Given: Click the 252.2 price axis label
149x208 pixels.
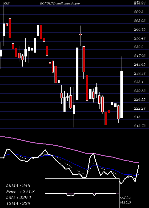Looking at the screenshot, I should (139, 47).
